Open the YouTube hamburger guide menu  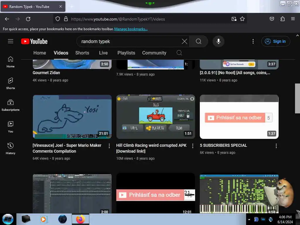coord(11,41)
